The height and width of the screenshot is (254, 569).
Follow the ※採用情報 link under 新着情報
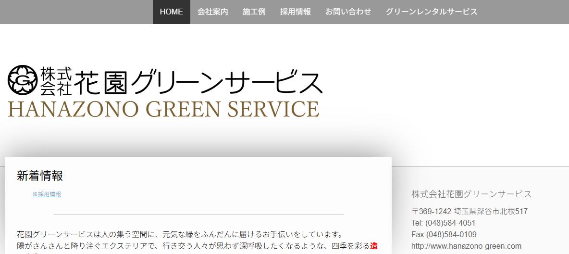coord(47,194)
